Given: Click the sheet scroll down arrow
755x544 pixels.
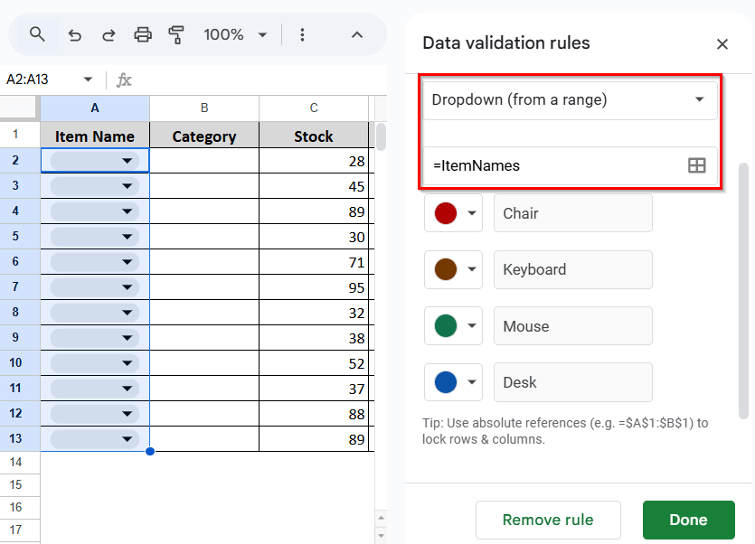Looking at the screenshot, I should 381,535.
